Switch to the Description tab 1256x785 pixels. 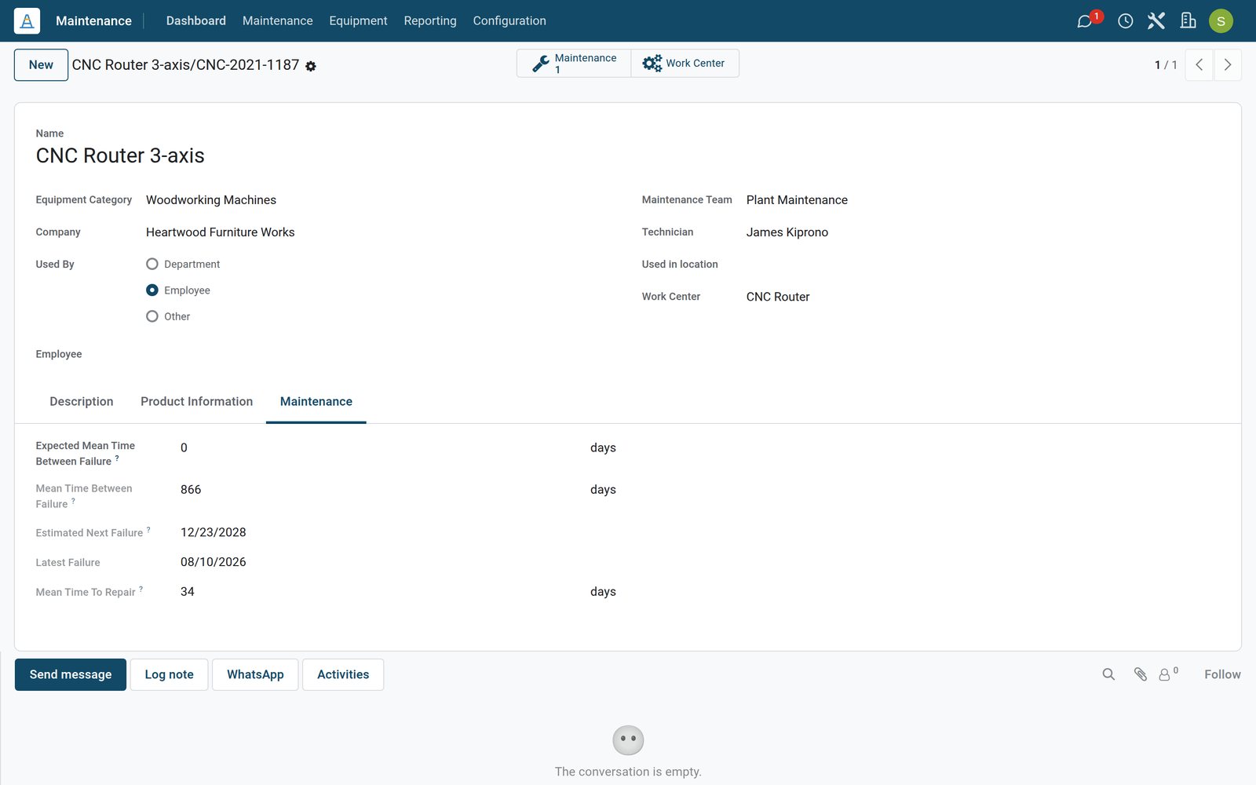[82, 401]
